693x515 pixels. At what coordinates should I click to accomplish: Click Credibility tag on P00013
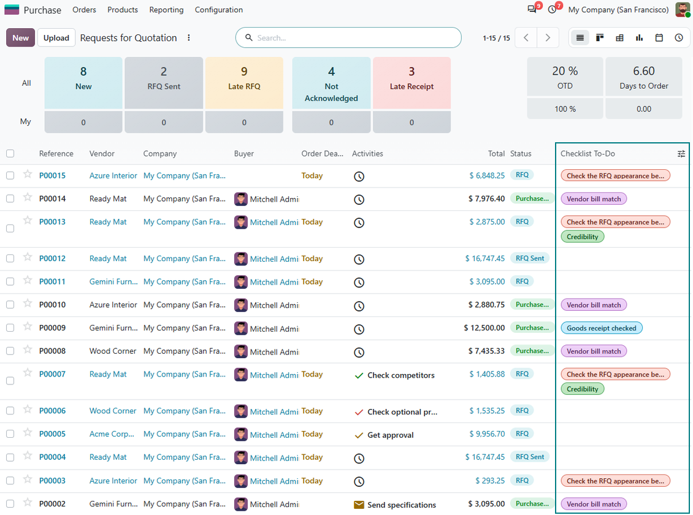(583, 237)
